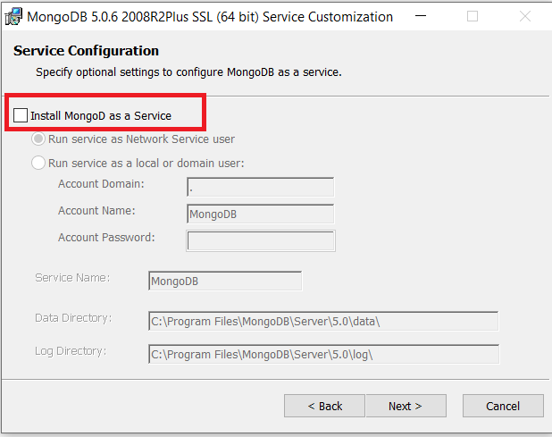Click the Account Name label
552x437 pixels.
pos(96,211)
